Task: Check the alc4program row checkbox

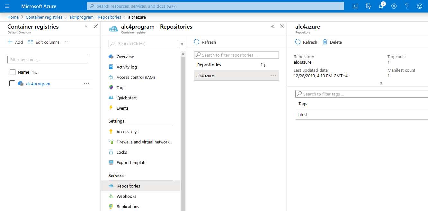Action: pos(12,83)
